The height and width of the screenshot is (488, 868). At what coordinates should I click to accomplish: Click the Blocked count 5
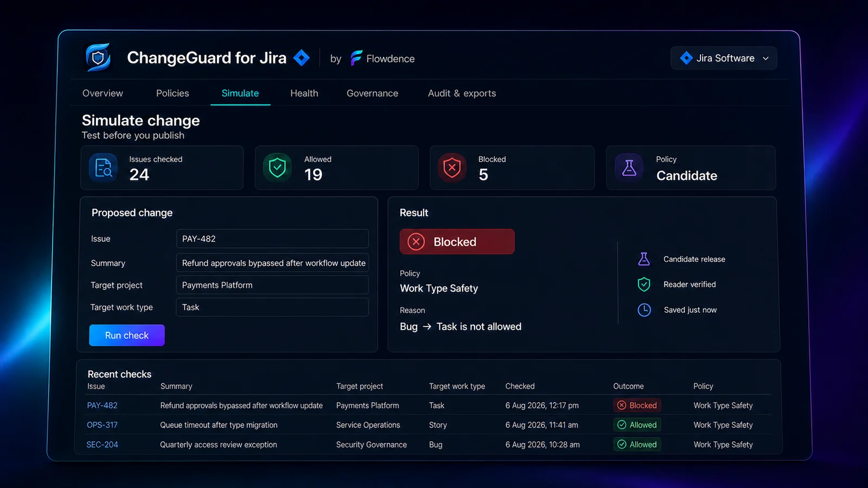483,175
